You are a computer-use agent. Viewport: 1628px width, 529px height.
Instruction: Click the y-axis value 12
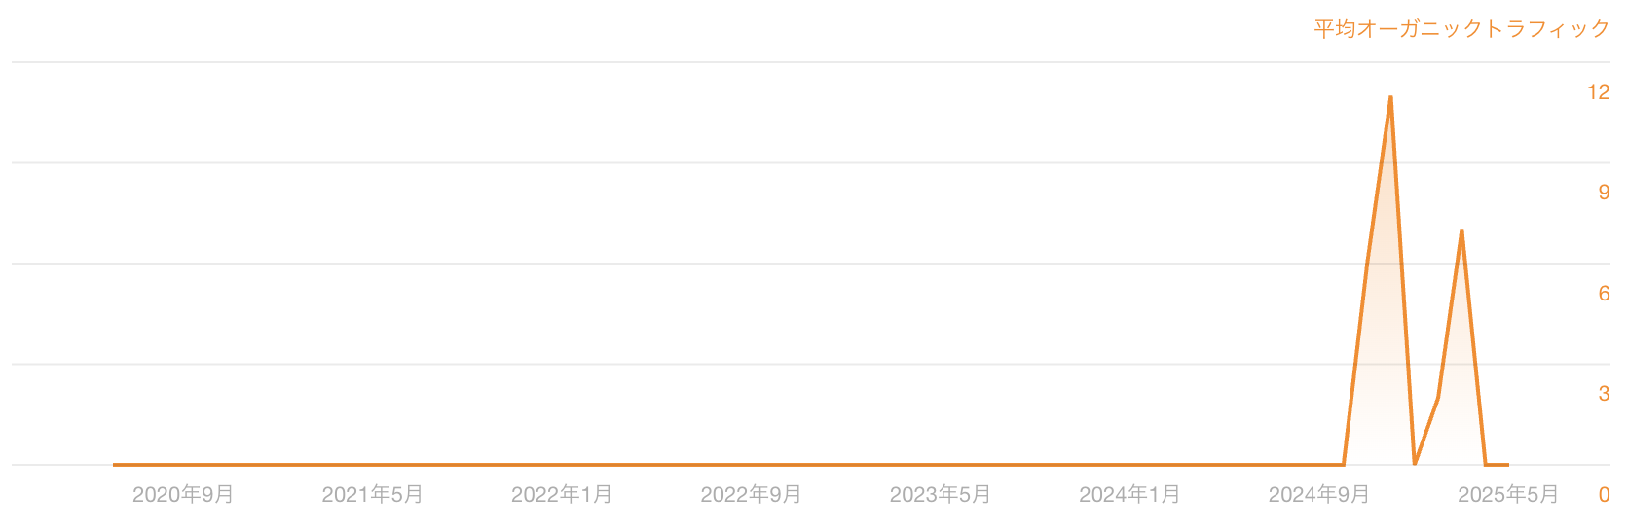pos(1598,92)
